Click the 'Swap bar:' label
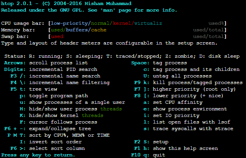This screenshot has width=246, height=158. [15, 36]
